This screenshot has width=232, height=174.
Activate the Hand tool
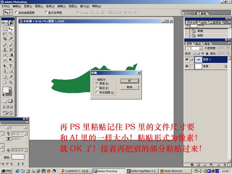click(x=5, y=82)
